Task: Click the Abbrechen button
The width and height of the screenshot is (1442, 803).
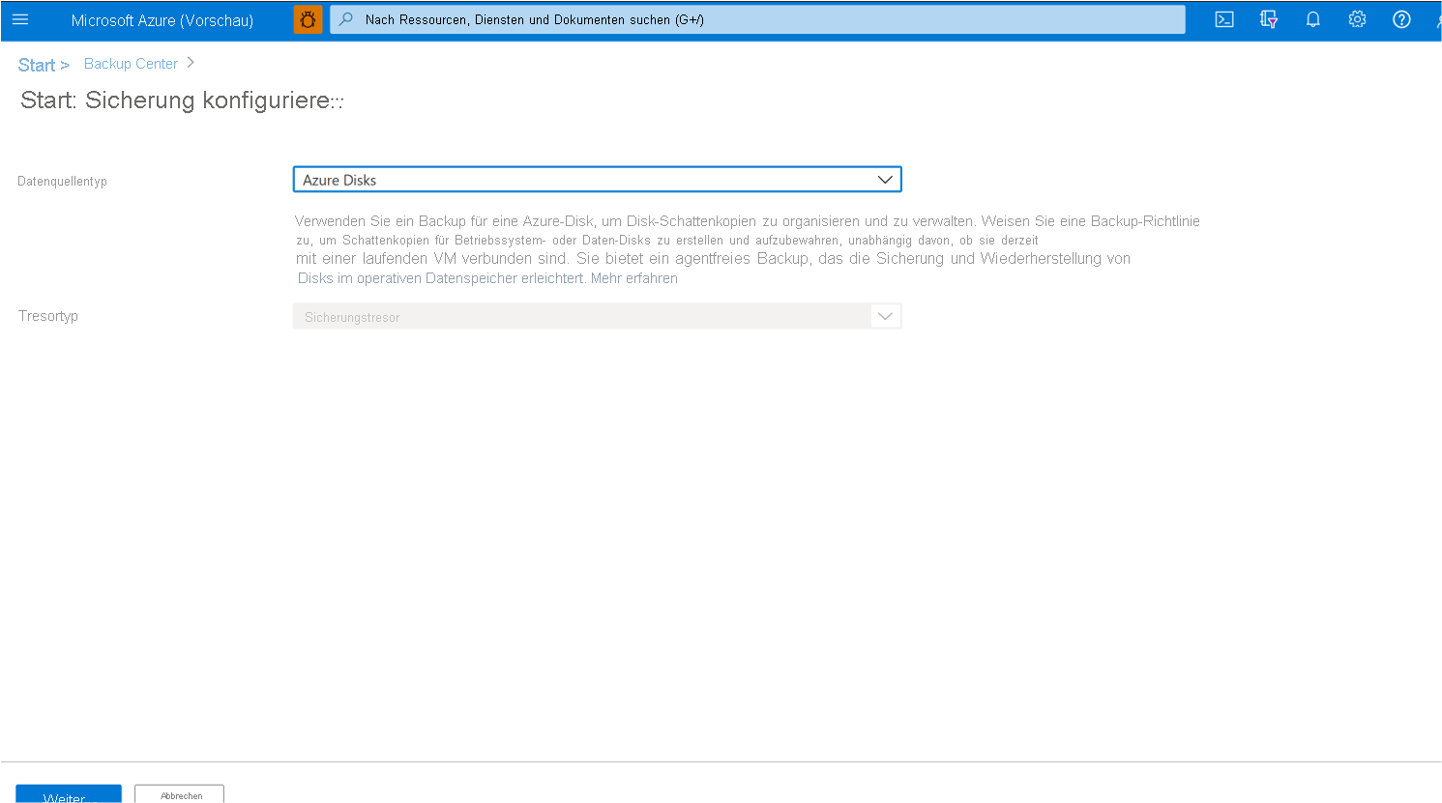Action: pos(180,794)
